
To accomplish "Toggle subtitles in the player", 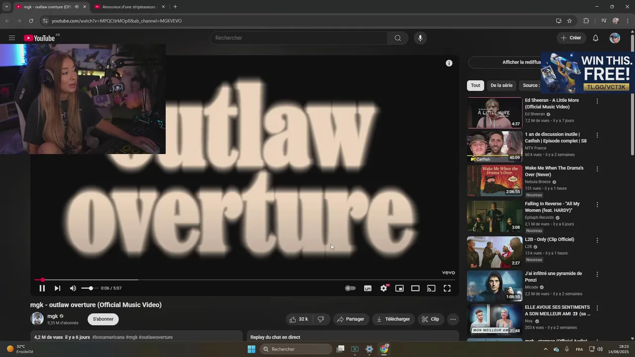I will 368,288.
